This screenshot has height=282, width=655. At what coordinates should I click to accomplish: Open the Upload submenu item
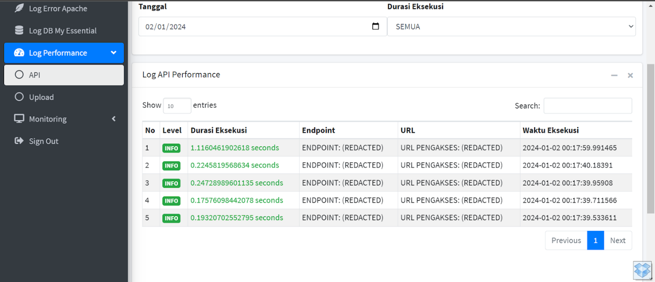pyautogui.click(x=64, y=97)
